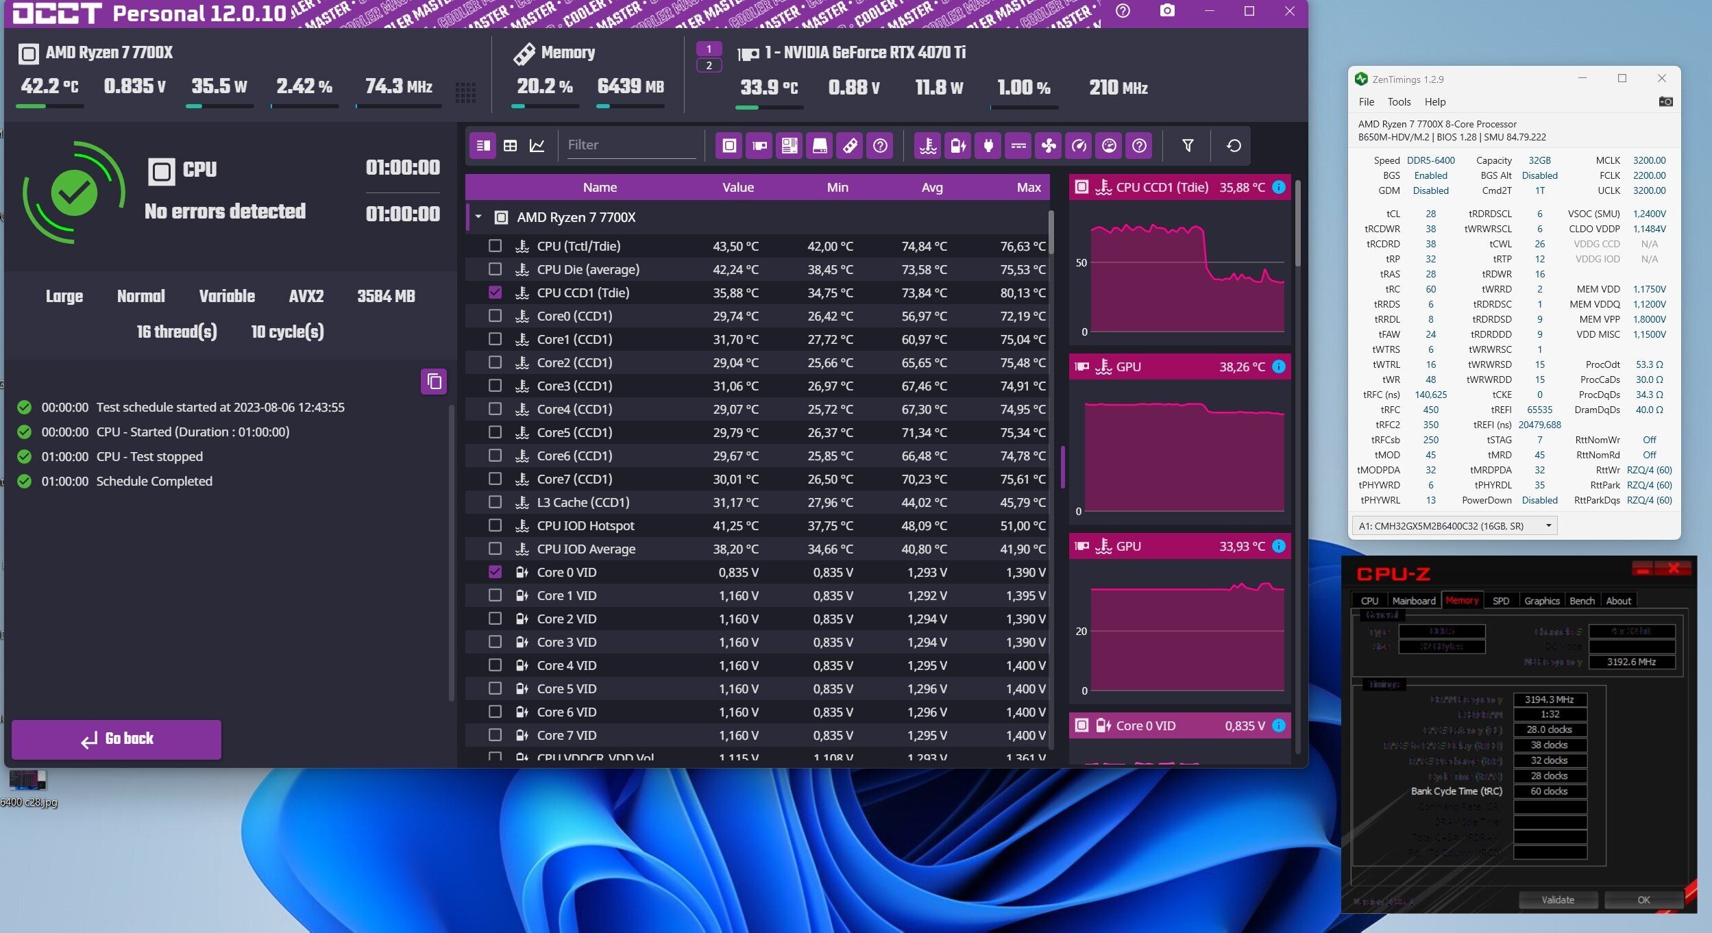Open the ZenTimings Tools menu
The image size is (1712, 933).
click(1399, 101)
